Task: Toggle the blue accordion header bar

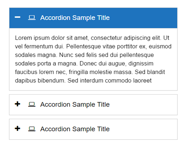Action: tap(93, 18)
